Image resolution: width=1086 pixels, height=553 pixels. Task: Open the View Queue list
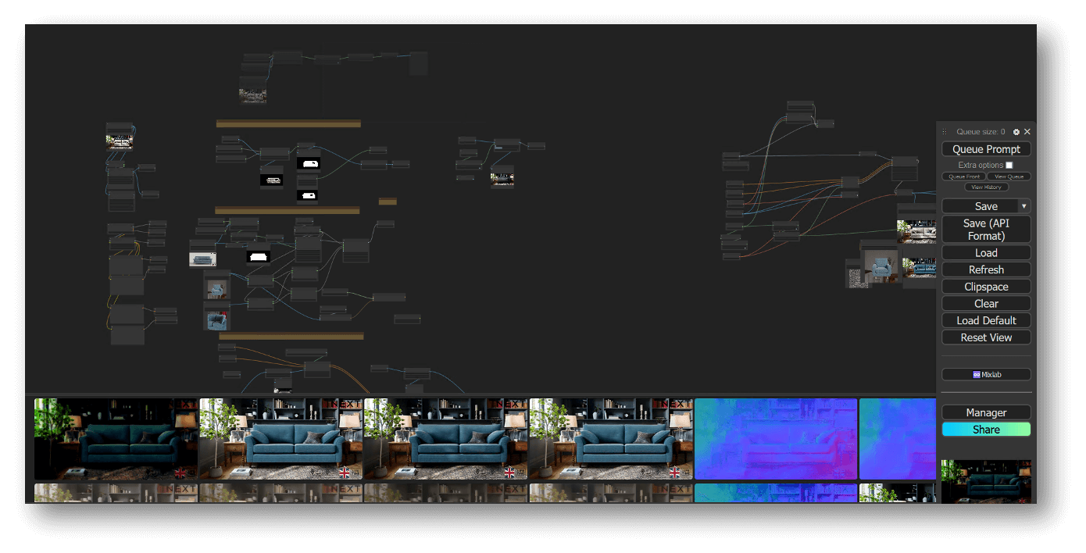tap(1009, 177)
